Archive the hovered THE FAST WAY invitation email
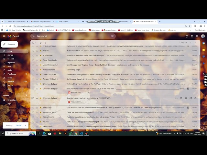The width and height of the screenshot is (207, 155). coord(181,98)
